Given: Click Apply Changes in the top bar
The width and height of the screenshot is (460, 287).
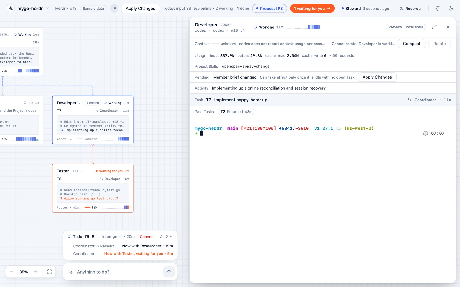Looking at the screenshot, I should pos(140,8).
